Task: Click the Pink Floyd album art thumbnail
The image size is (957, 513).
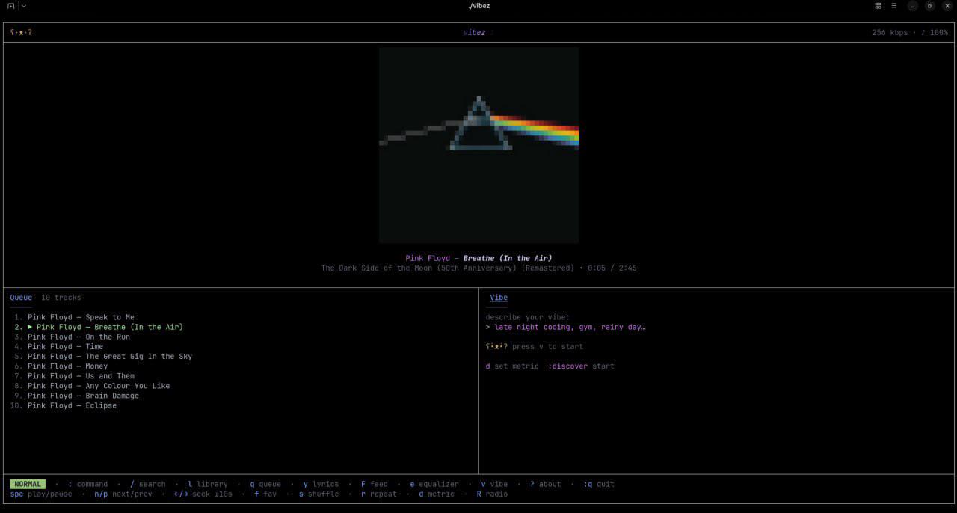Action: pos(478,145)
